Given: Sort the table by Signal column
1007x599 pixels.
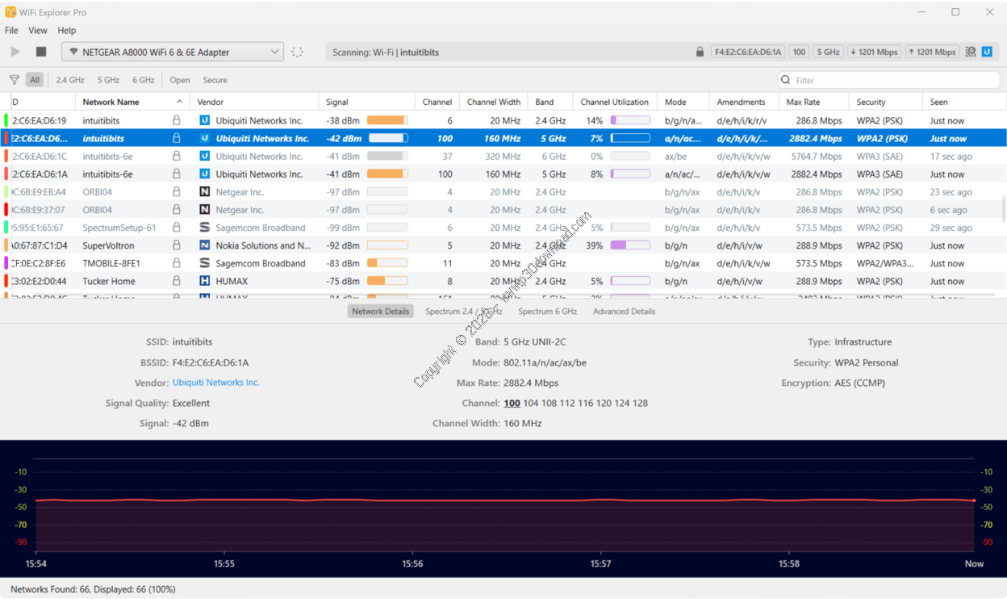Looking at the screenshot, I should pos(337,102).
